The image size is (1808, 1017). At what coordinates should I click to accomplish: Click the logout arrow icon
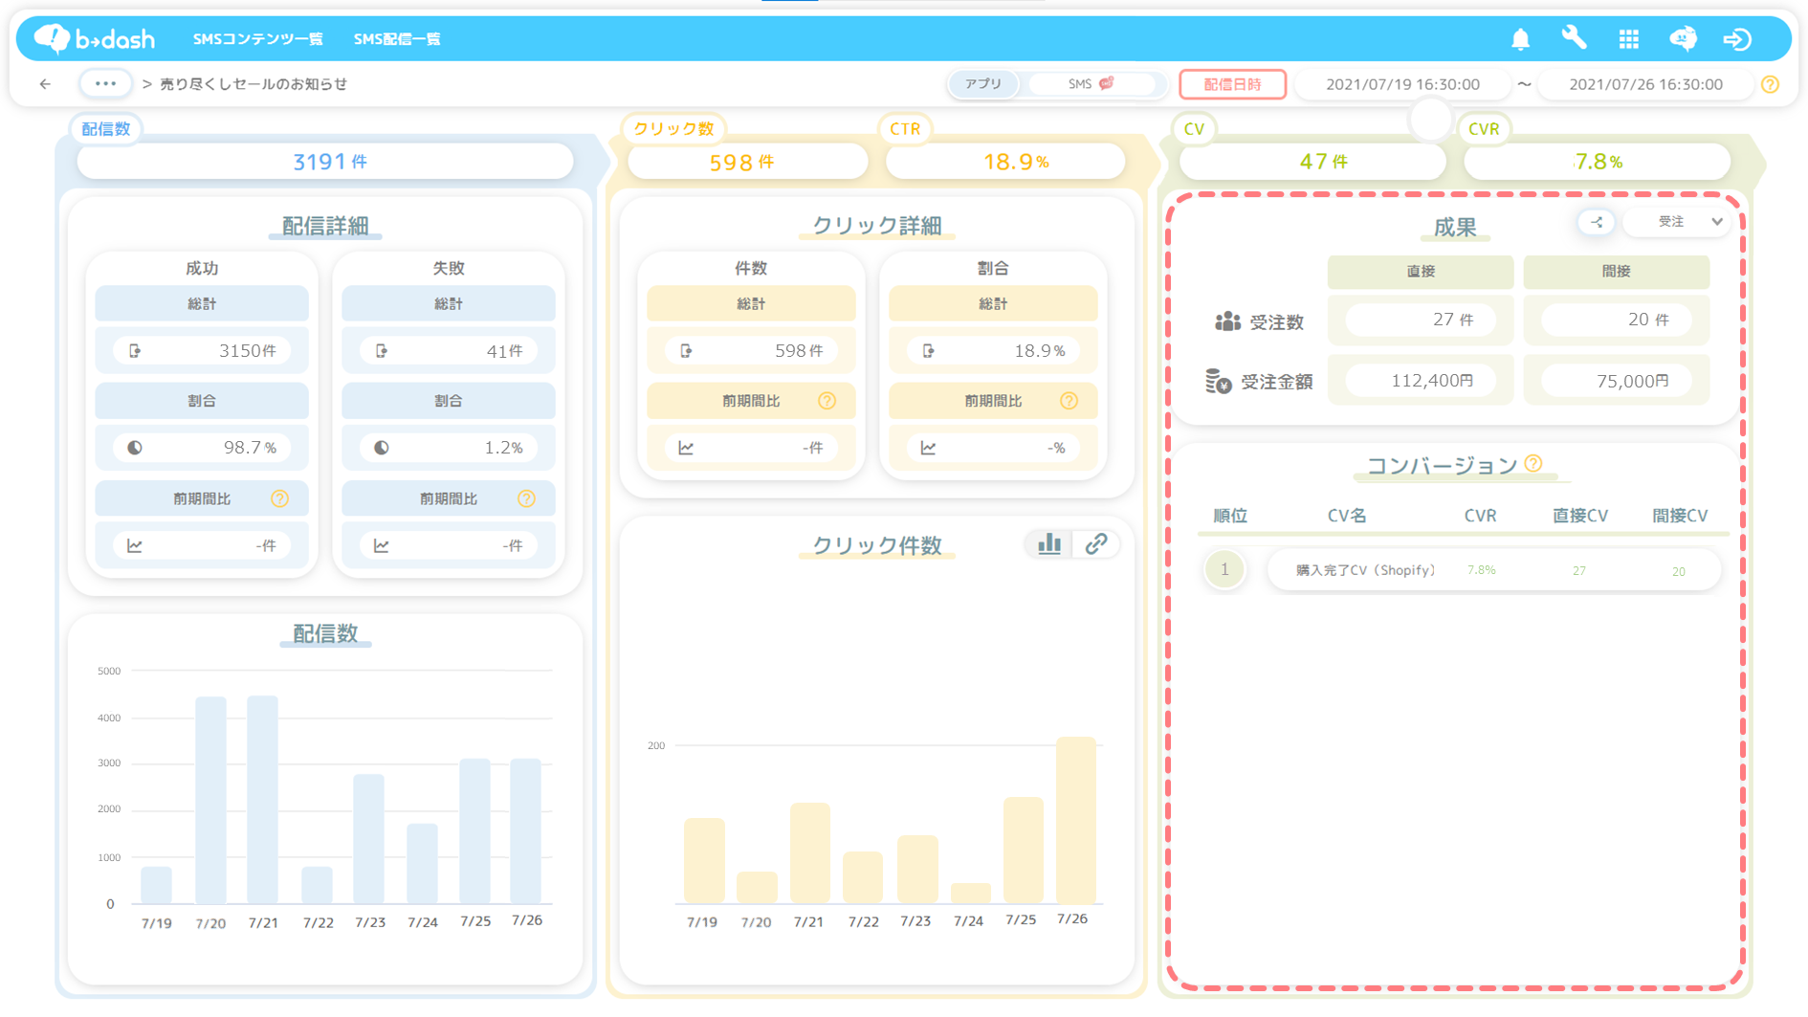1737,39
